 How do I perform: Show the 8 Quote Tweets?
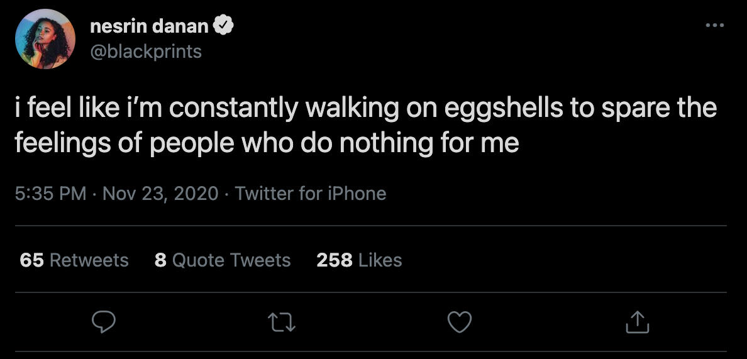tap(223, 260)
